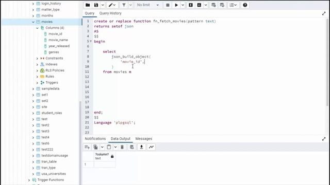The height and width of the screenshot is (185, 330).
Task: Collapse the movies table node
Action: (33, 22)
